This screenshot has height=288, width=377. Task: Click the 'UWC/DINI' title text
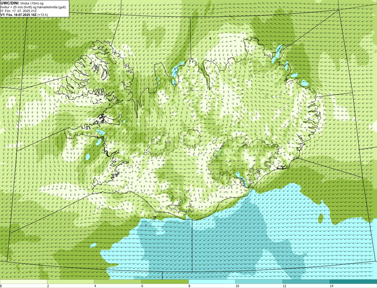pyautogui.click(x=10, y=3)
